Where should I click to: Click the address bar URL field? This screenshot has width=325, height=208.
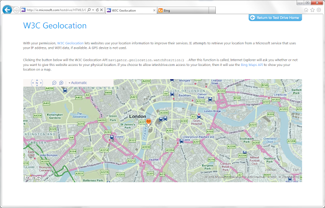(56, 10)
